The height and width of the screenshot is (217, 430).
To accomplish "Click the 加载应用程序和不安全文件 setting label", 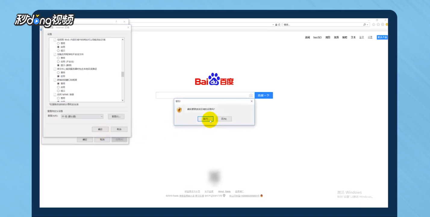I will click(70, 54).
